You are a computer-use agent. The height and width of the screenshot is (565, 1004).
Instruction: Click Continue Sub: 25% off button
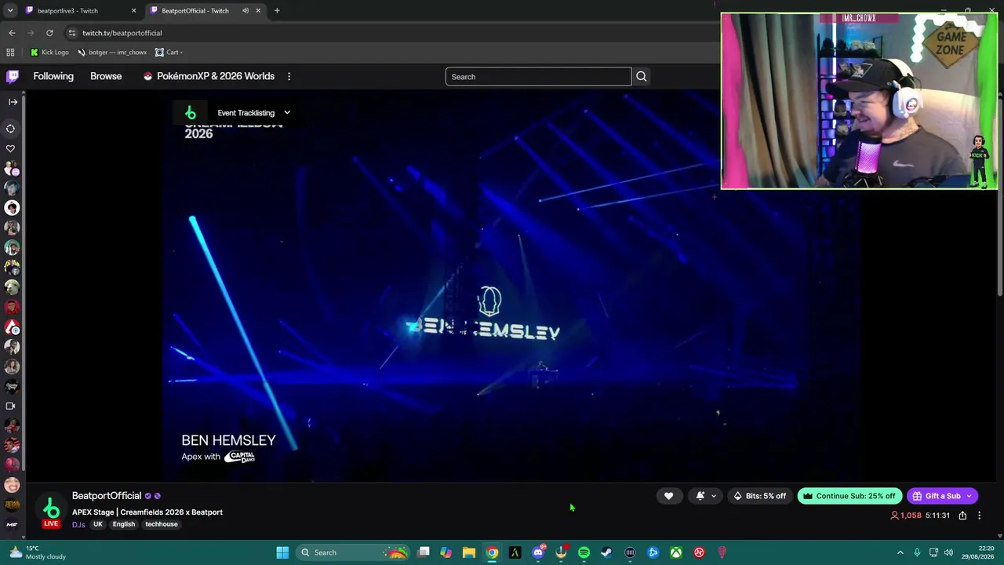[x=849, y=496]
